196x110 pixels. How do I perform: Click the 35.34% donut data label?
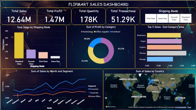click(85, 61)
